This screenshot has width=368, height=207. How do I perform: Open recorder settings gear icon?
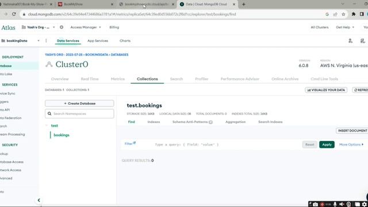[x=364, y=205]
